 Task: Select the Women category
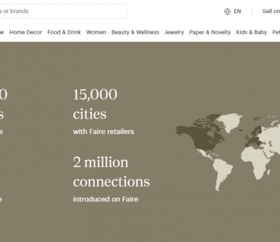[96, 32]
